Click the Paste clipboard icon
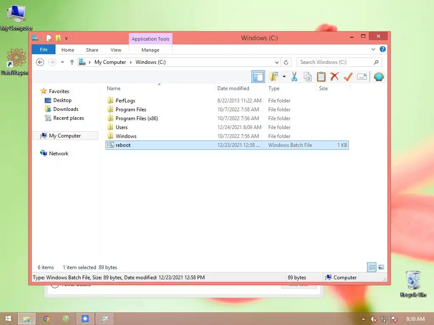 point(321,77)
